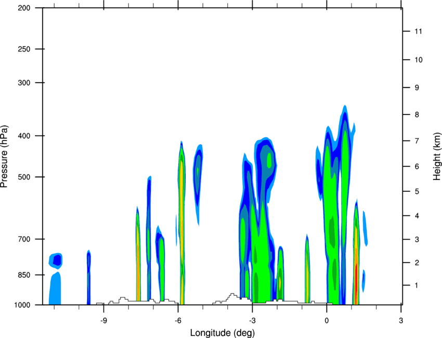
Task: Click the 7 km height label
Action: 417,141
